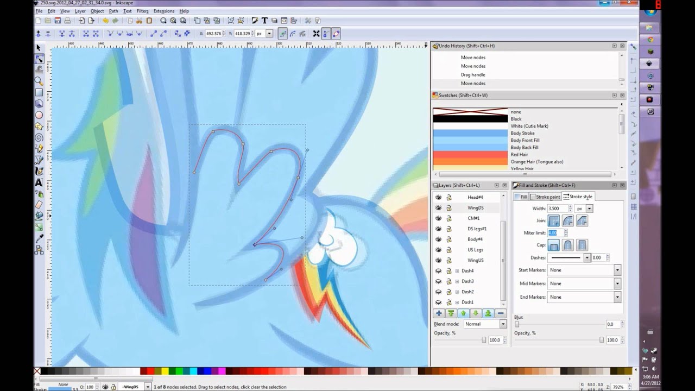Viewport: 695px width, 391px height.
Task: Select the Zoom magnifier tool
Action: pyautogui.click(x=39, y=81)
